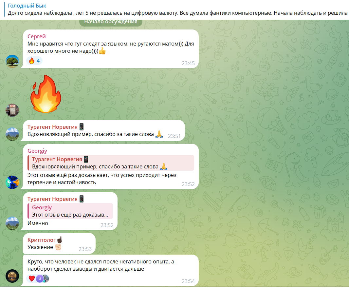Viewport: 349px width, 288px height.
Task: Click the large fire emoji sticker
Action: click(x=46, y=94)
